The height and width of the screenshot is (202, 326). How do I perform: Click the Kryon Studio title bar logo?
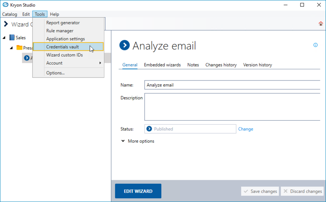[4, 5]
